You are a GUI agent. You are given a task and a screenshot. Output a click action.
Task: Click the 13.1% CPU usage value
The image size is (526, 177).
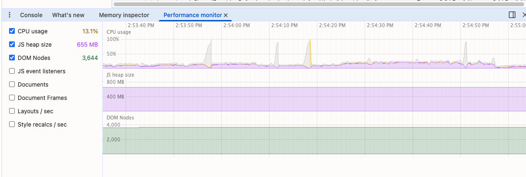point(90,31)
